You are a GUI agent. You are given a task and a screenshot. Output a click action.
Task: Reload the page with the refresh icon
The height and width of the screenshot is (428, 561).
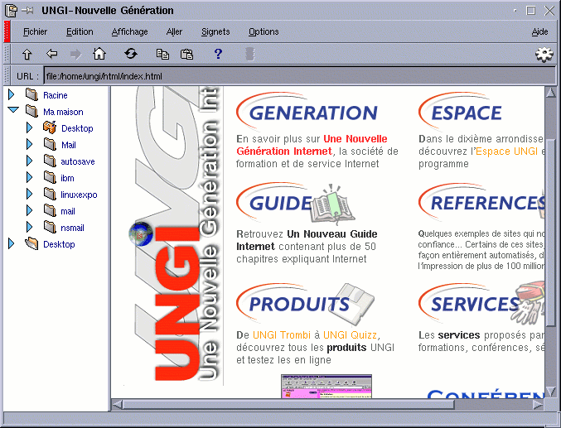tap(131, 54)
